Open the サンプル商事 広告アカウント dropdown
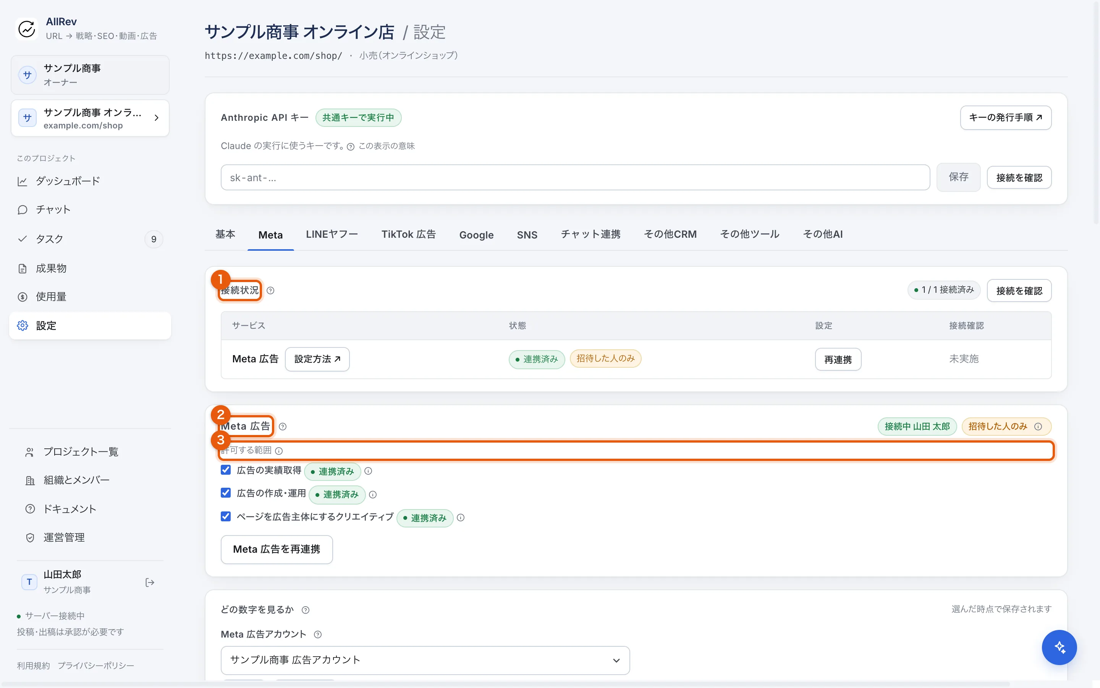This screenshot has height=688, width=1100. click(x=425, y=660)
